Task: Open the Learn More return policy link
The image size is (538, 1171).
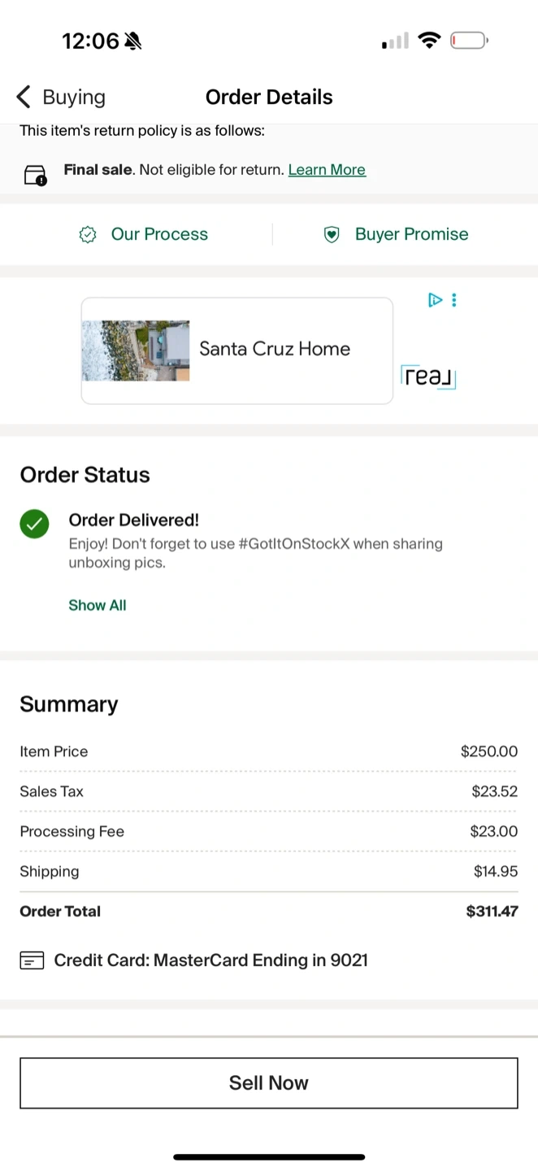Action: pyautogui.click(x=327, y=170)
